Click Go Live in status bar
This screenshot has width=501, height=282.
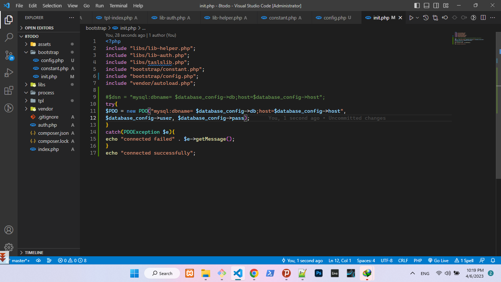point(438,260)
